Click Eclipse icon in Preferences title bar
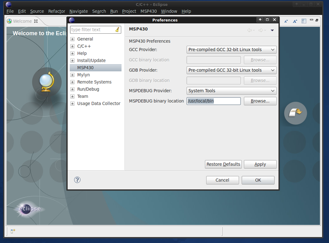 click(x=72, y=20)
